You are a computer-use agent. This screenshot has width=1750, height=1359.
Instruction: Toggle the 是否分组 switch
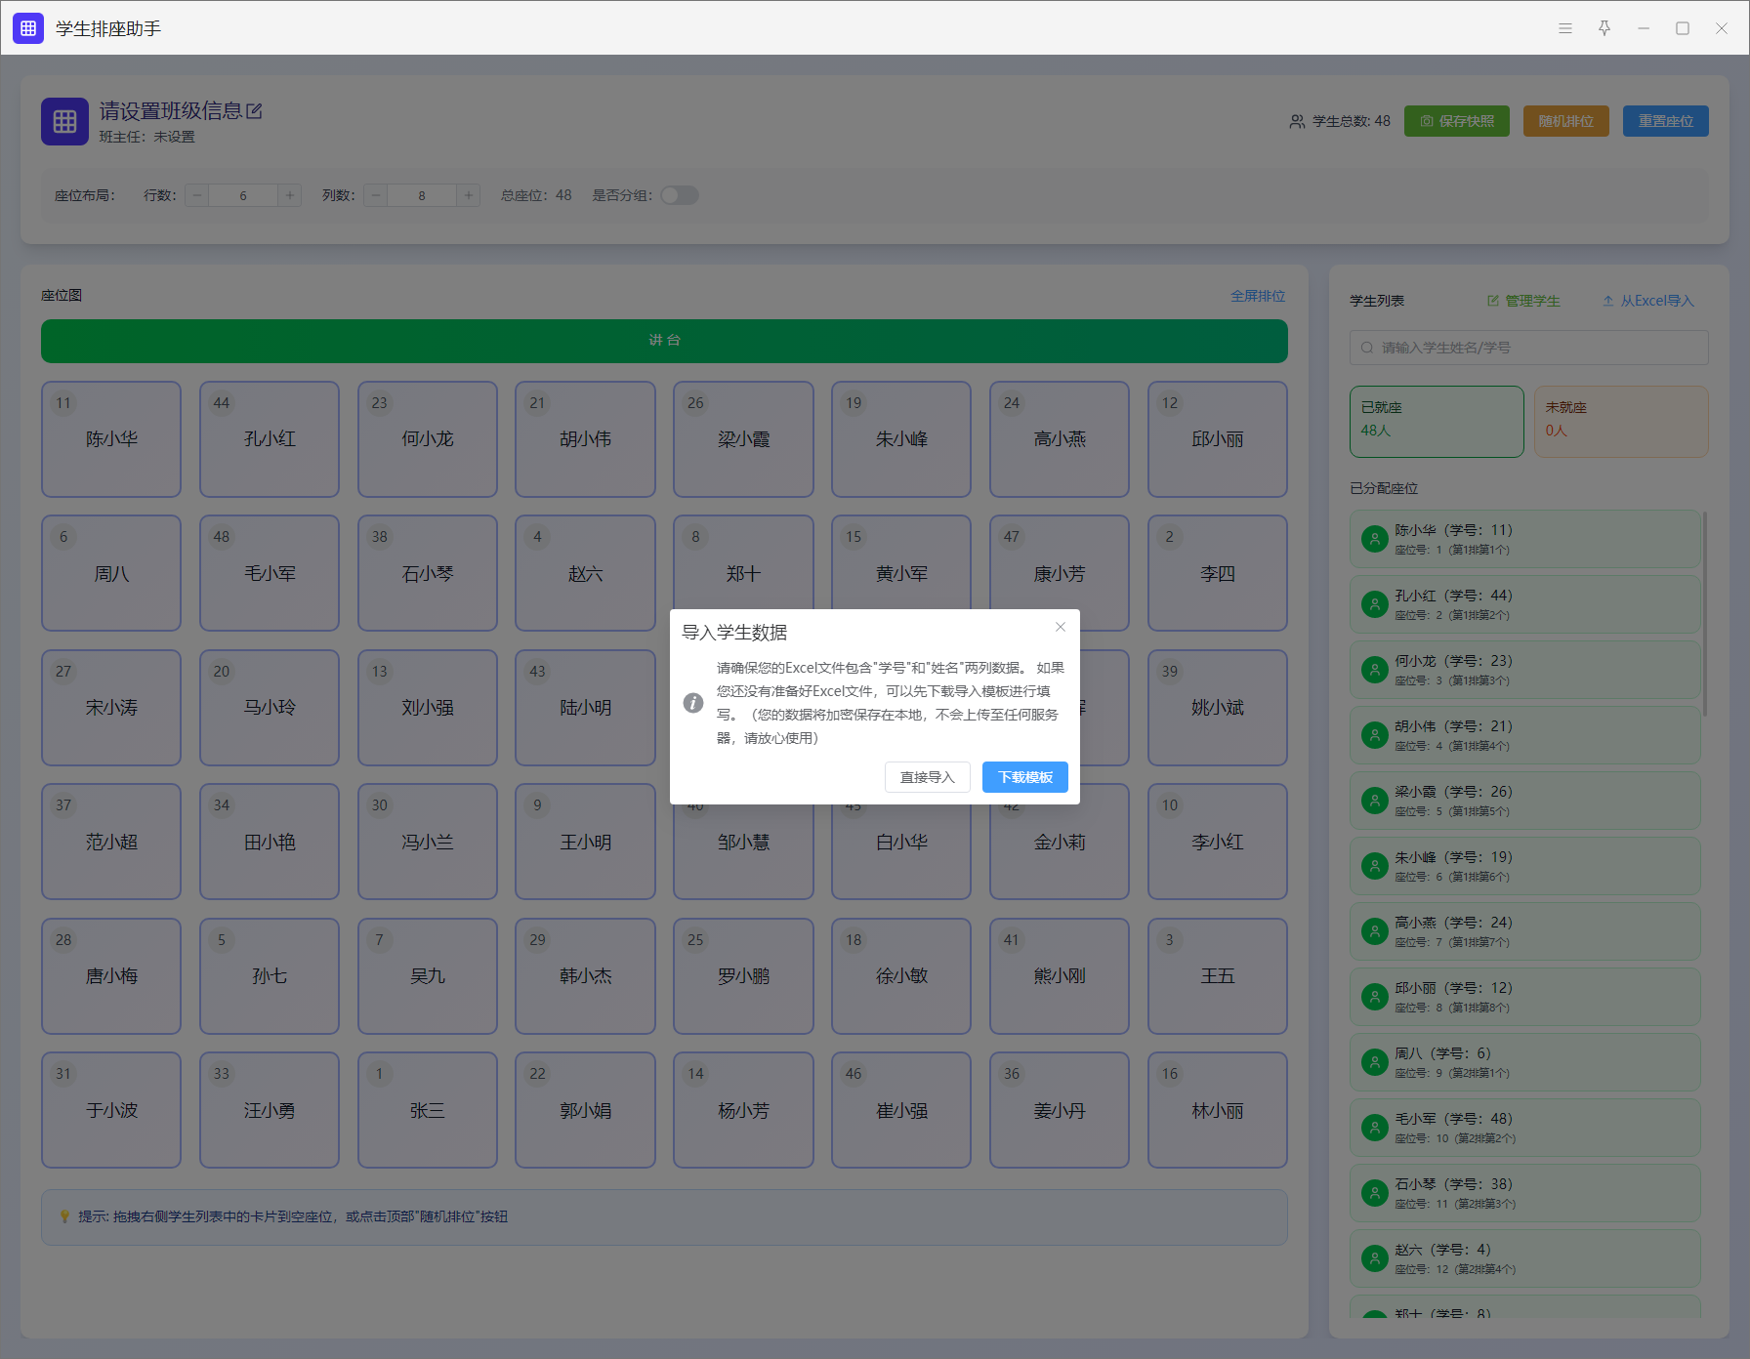tap(680, 195)
